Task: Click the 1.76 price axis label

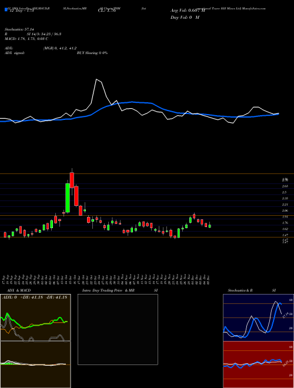Action: [x=285, y=223]
